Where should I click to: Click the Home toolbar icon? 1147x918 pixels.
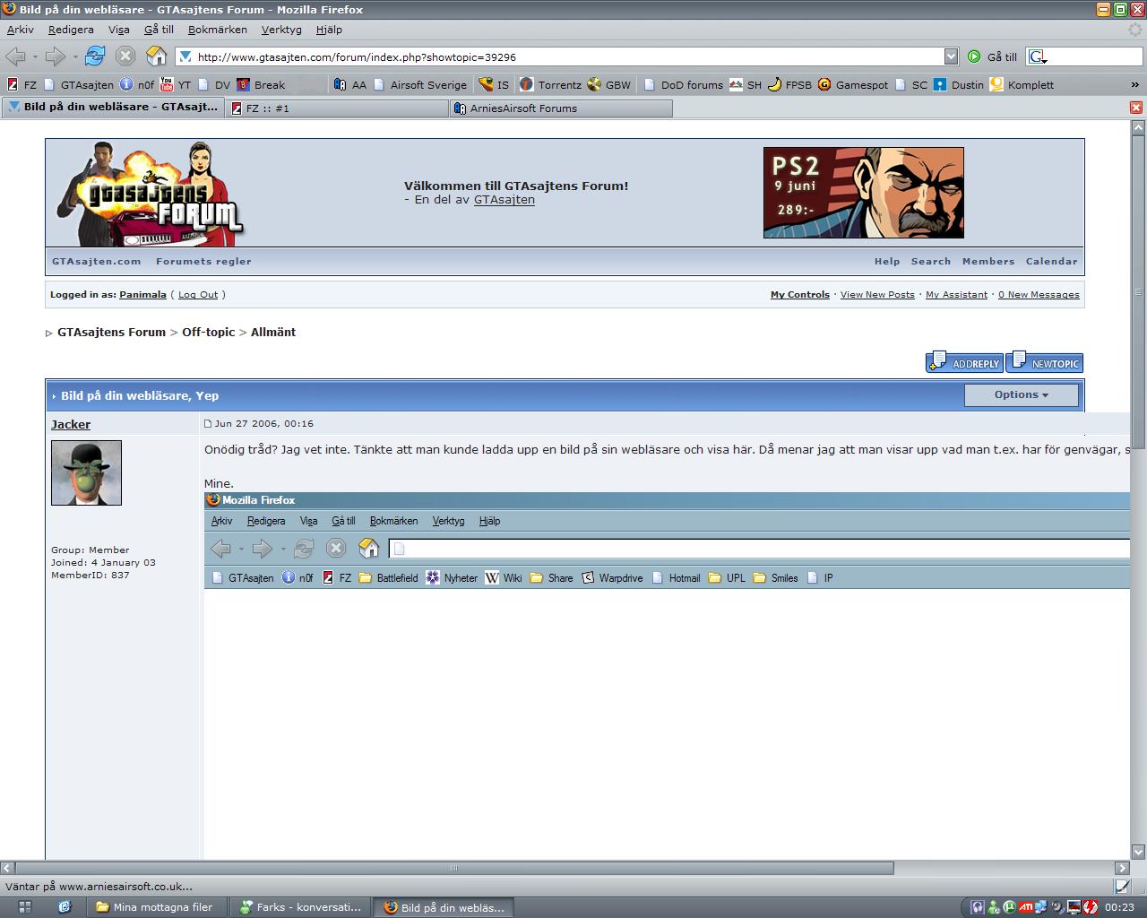(x=157, y=56)
